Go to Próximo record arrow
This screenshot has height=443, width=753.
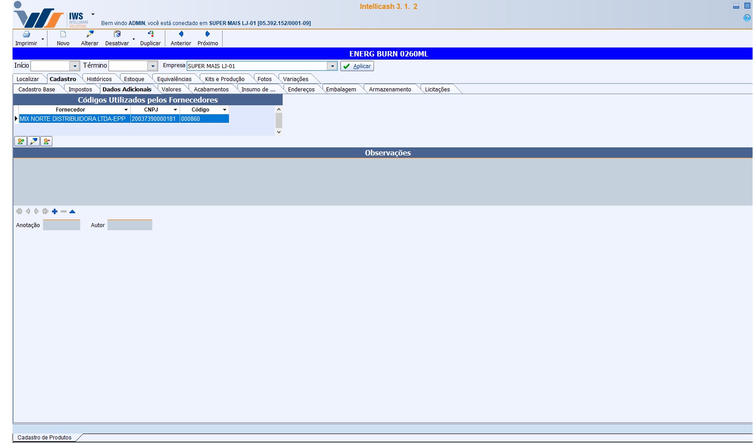(x=207, y=34)
